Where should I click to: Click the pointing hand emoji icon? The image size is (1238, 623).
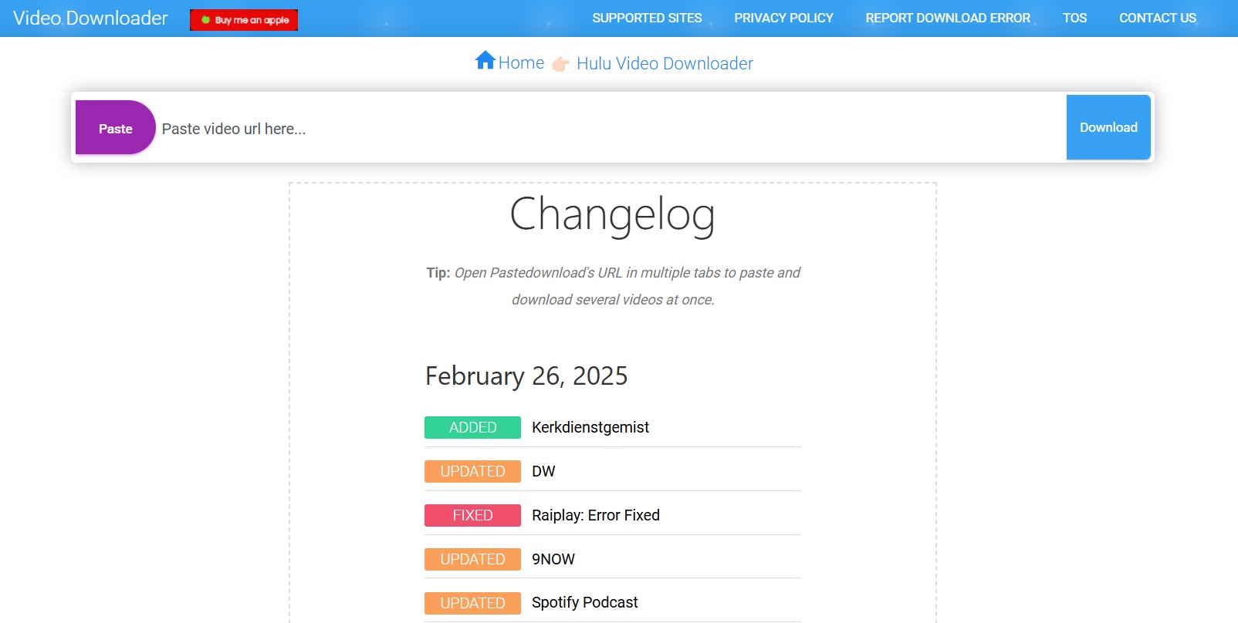[x=561, y=64]
